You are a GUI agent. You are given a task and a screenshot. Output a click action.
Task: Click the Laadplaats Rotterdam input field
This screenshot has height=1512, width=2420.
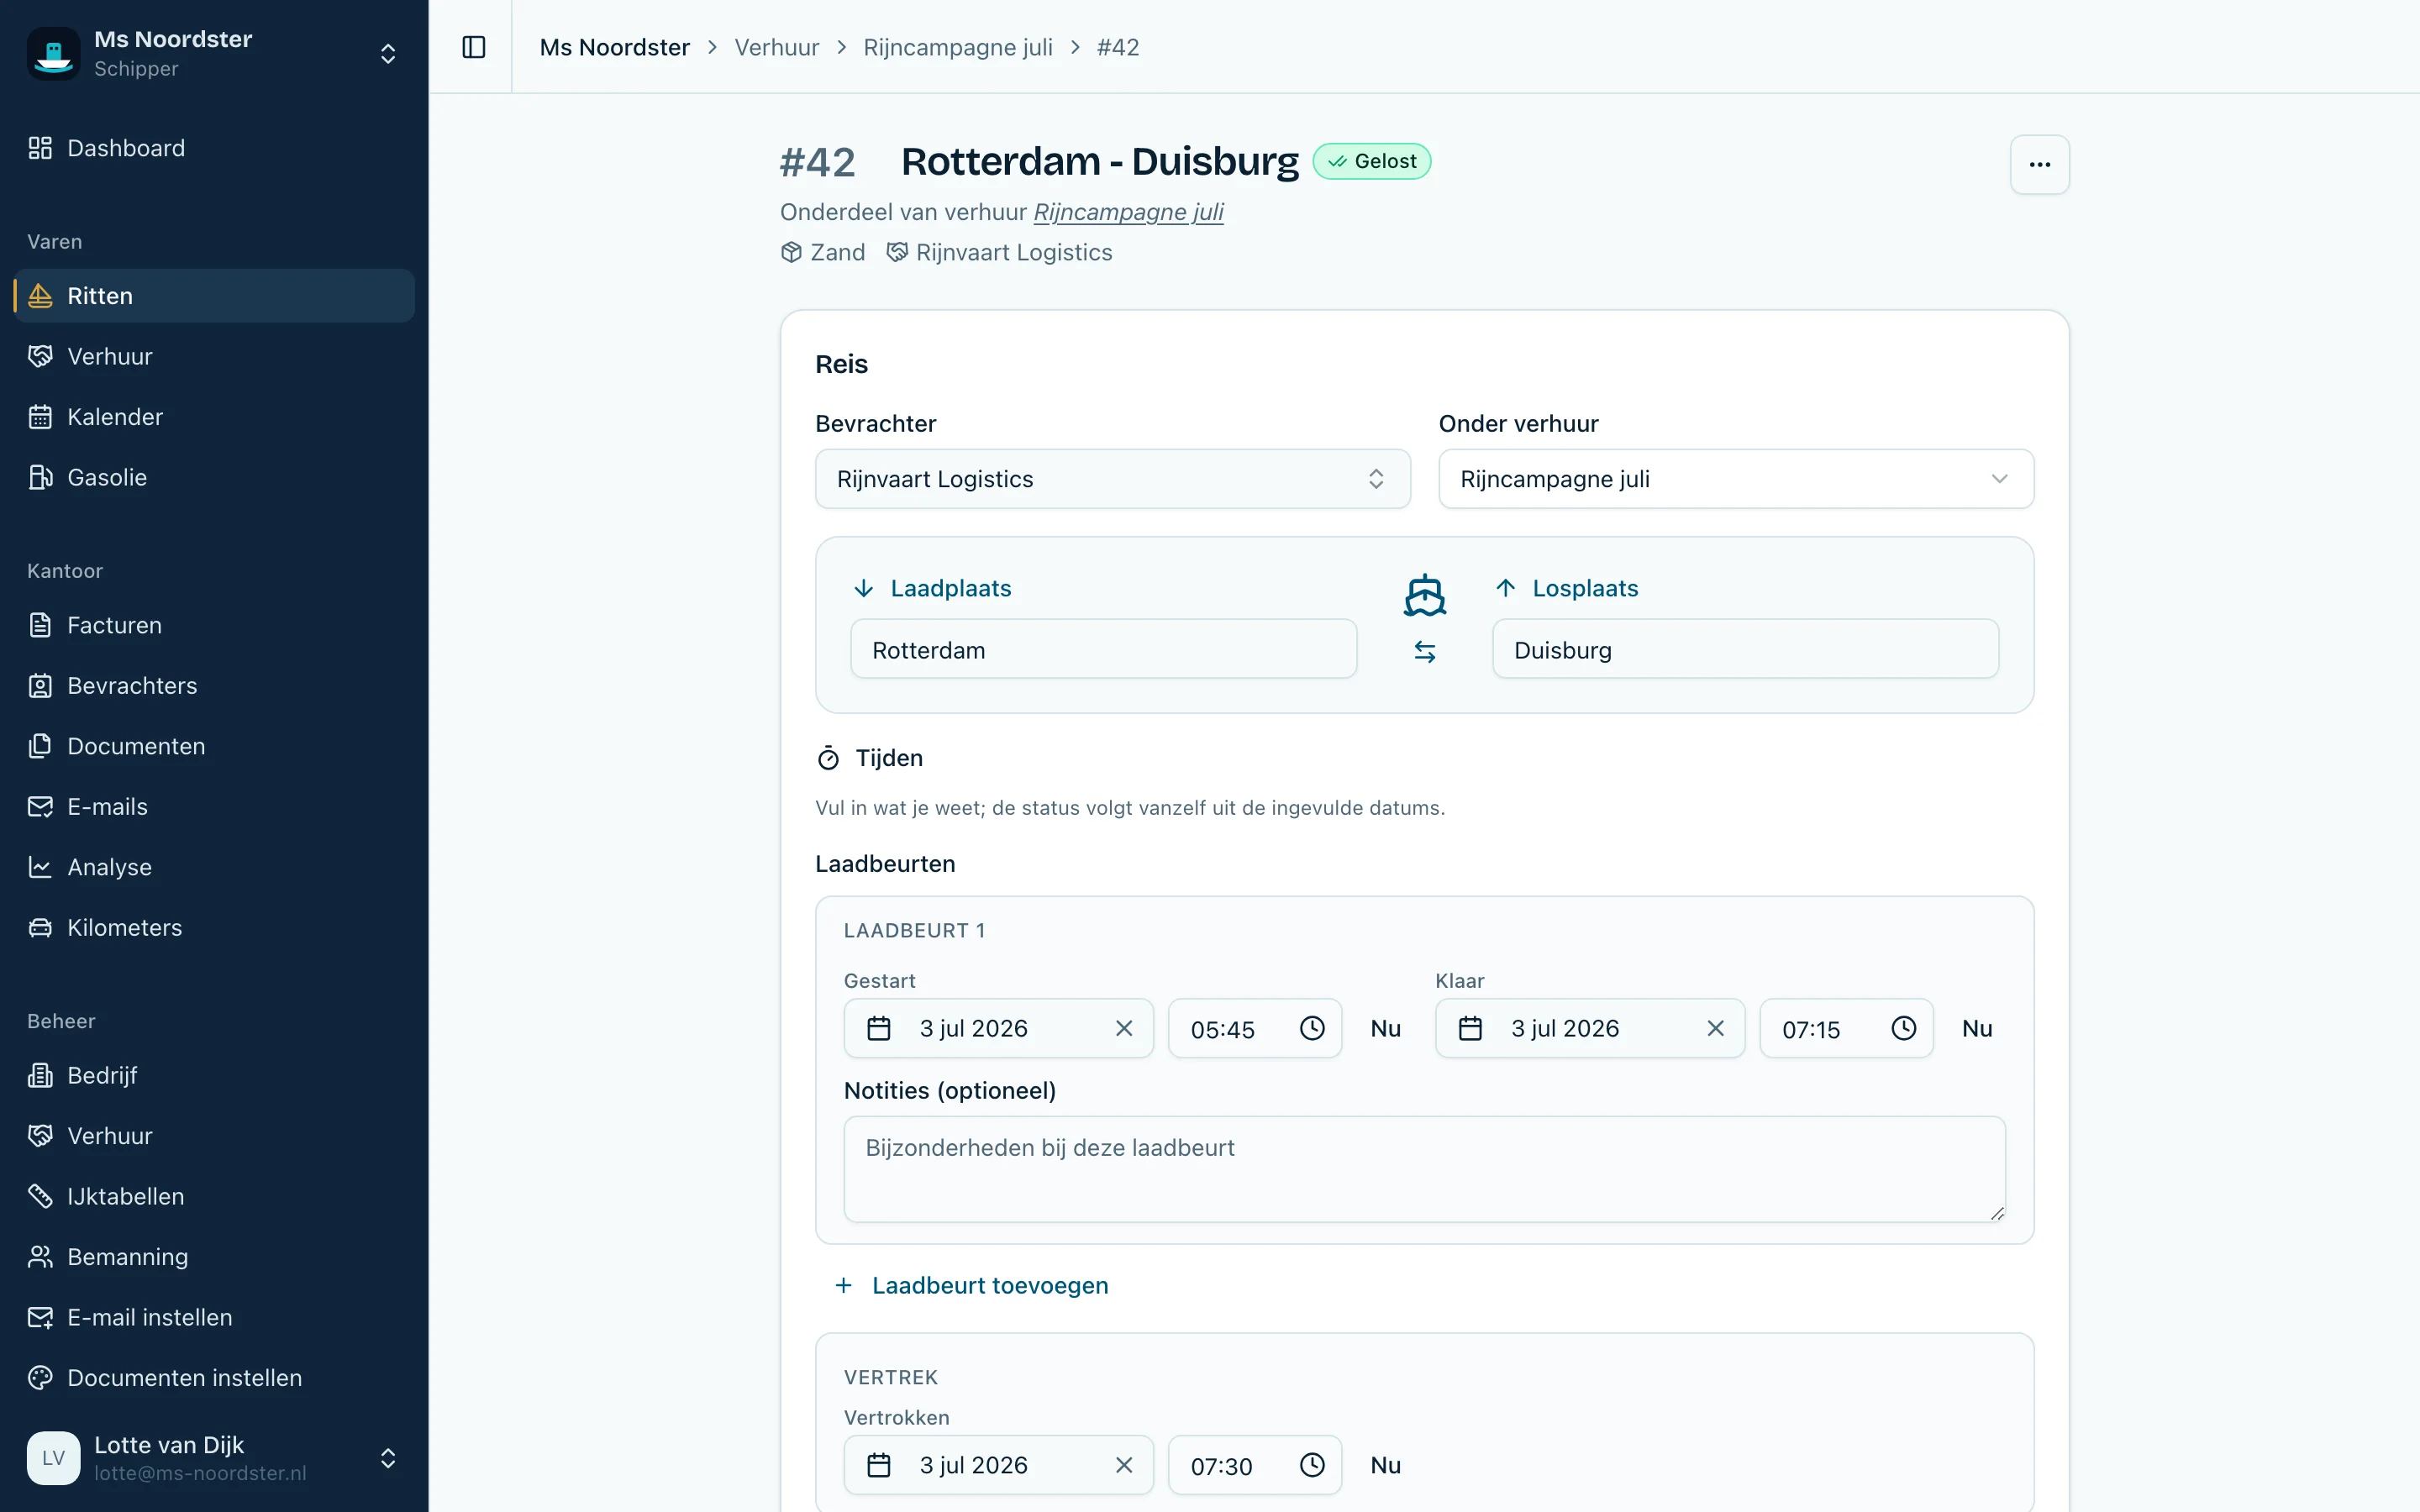coord(1104,650)
